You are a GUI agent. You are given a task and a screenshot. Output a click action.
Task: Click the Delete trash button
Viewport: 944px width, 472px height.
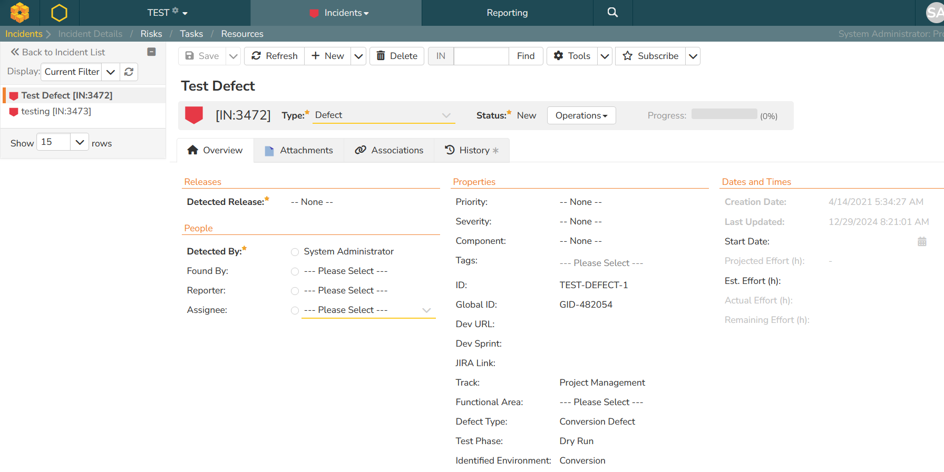397,56
